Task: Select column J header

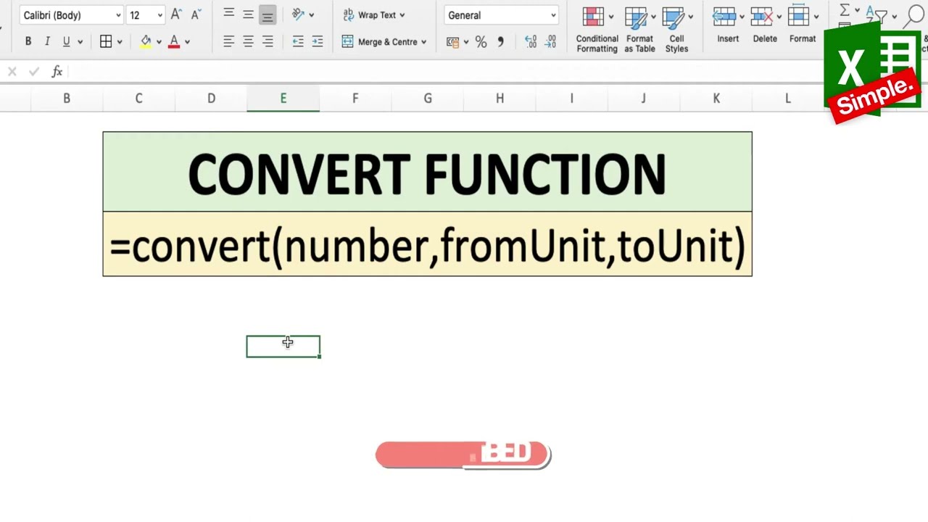Action: tap(643, 99)
